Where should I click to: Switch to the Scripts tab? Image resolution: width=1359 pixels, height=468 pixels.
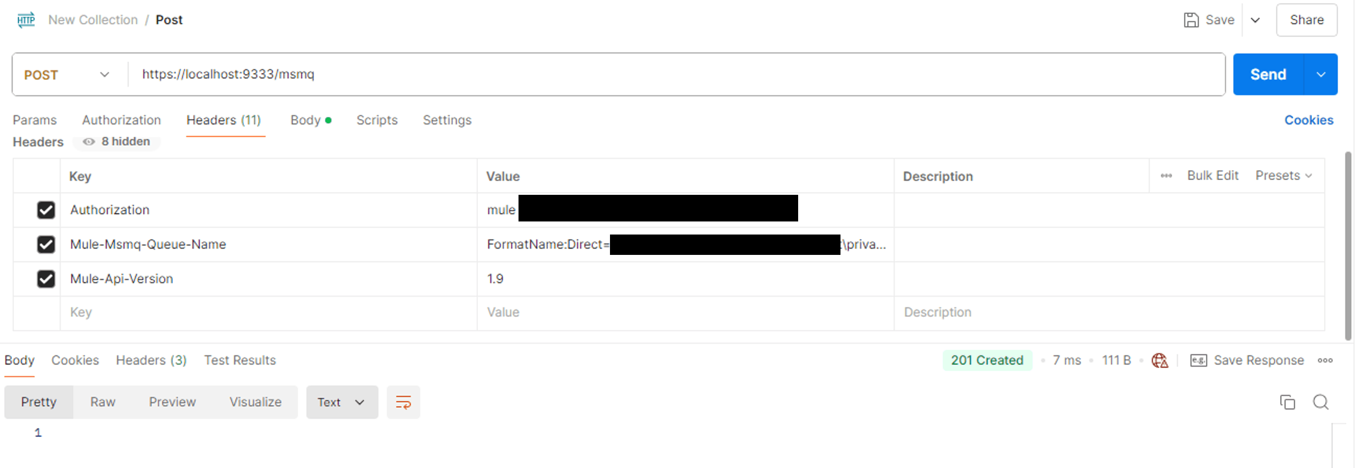click(377, 120)
